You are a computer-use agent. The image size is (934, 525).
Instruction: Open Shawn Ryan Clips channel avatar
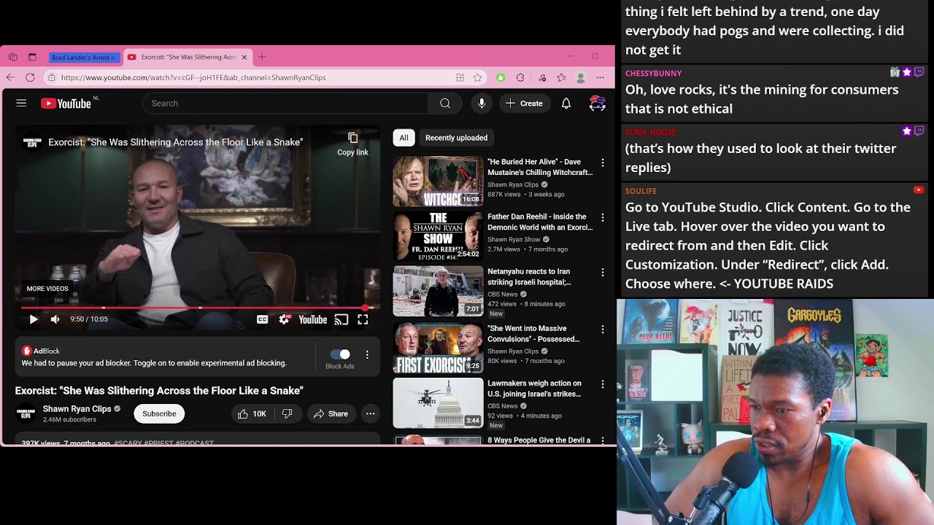[x=26, y=413]
